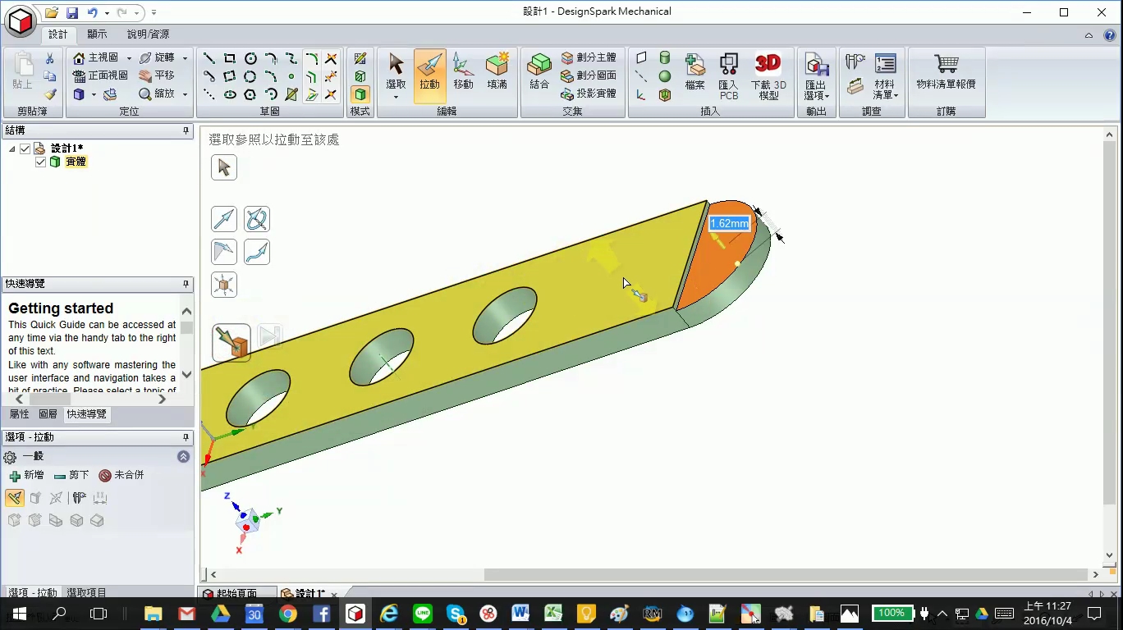
Task: Open the 顯示 ribbon tab
Action: 97,34
